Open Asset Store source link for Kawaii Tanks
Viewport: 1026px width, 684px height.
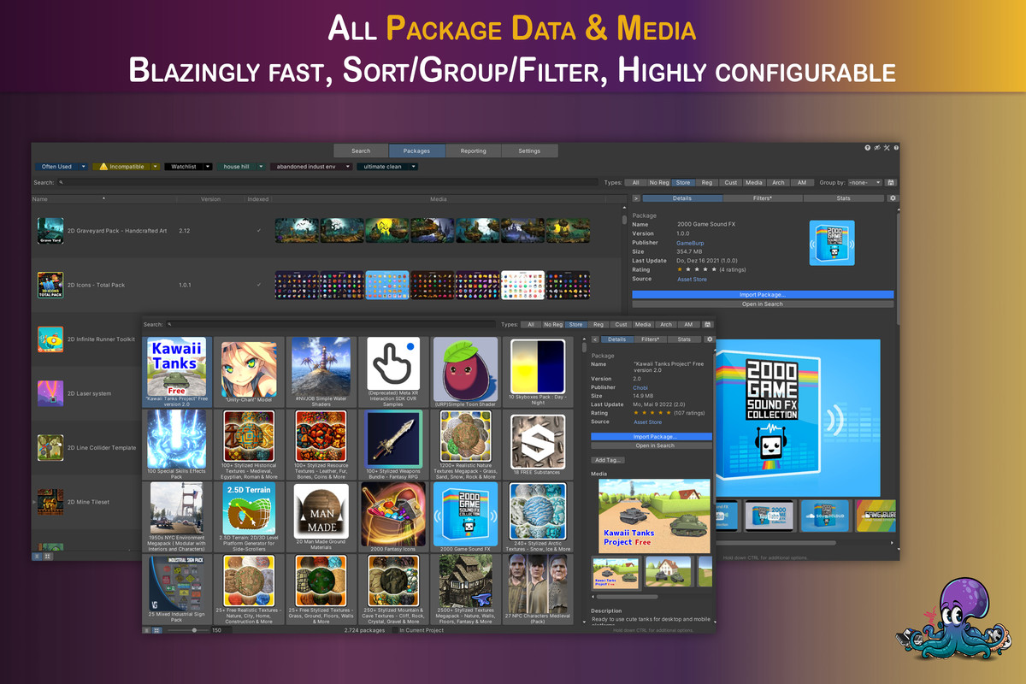(647, 422)
